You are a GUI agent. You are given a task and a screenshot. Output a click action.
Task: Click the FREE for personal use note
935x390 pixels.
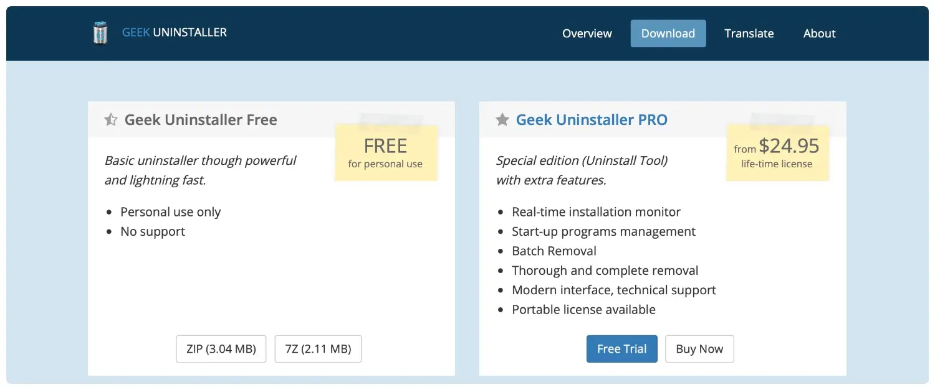click(x=386, y=152)
